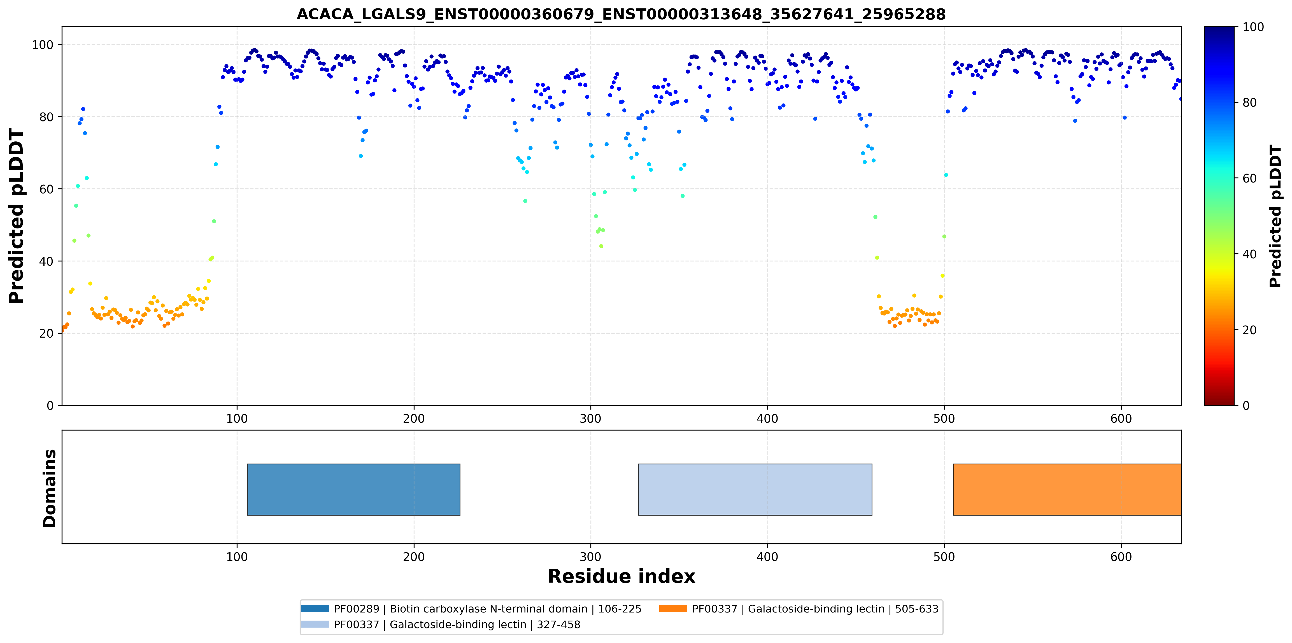
Task: Click the blue Biotin carboxylase domain bar
Action: coord(353,489)
